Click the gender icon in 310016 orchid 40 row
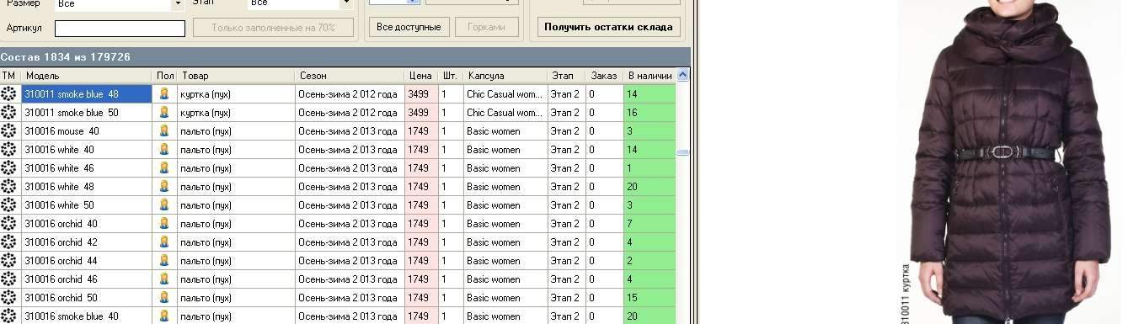This screenshot has width=1128, height=324. tap(164, 224)
